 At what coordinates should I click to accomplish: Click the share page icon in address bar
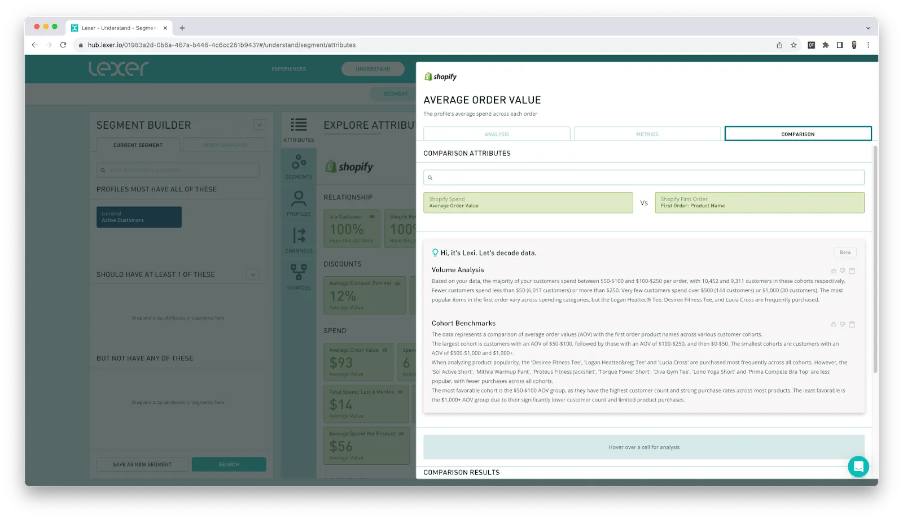(779, 45)
